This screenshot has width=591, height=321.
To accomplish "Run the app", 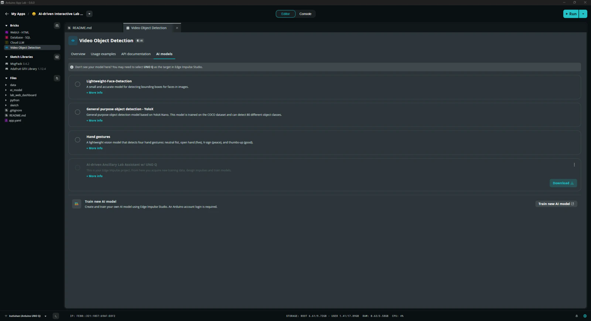I will point(571,14).
